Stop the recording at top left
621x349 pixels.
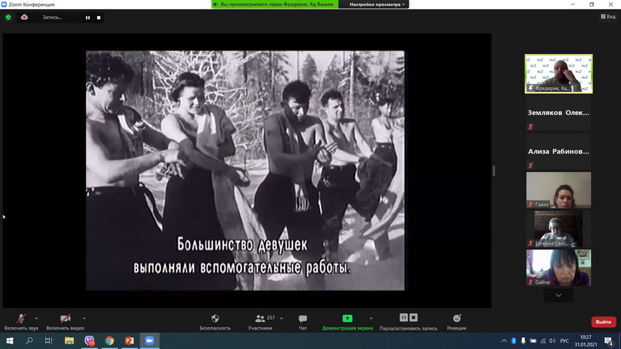pos(98,18)
